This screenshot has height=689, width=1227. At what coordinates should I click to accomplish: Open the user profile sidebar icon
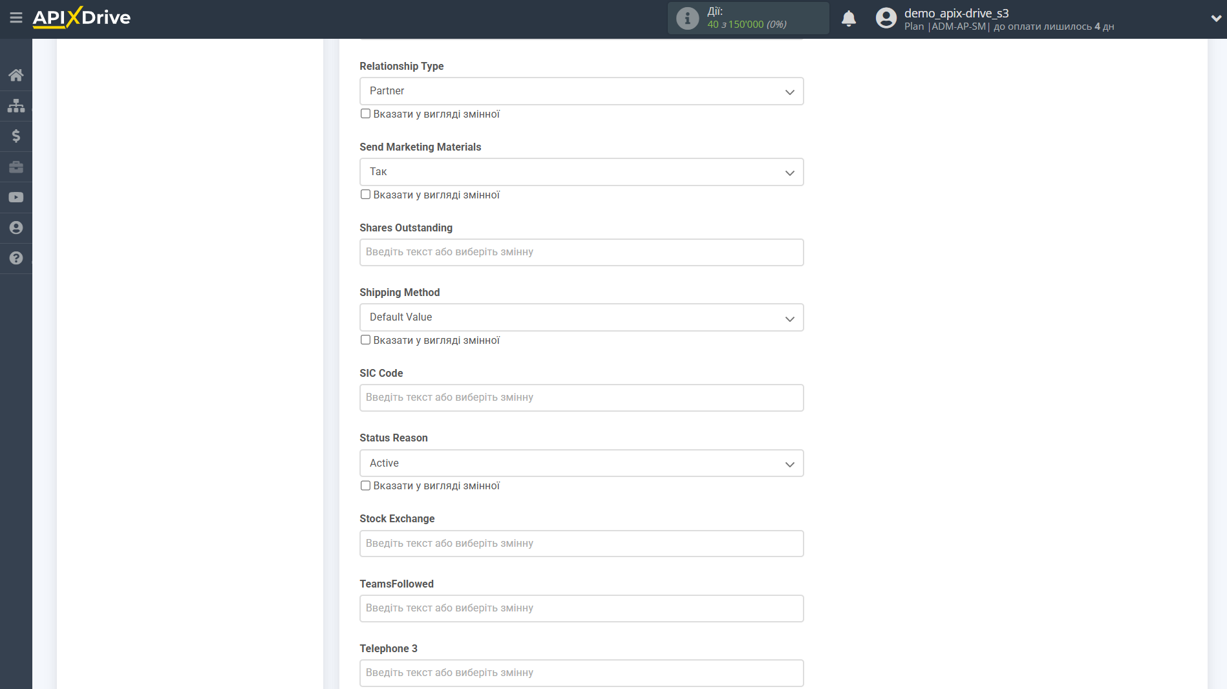(16, 228)
